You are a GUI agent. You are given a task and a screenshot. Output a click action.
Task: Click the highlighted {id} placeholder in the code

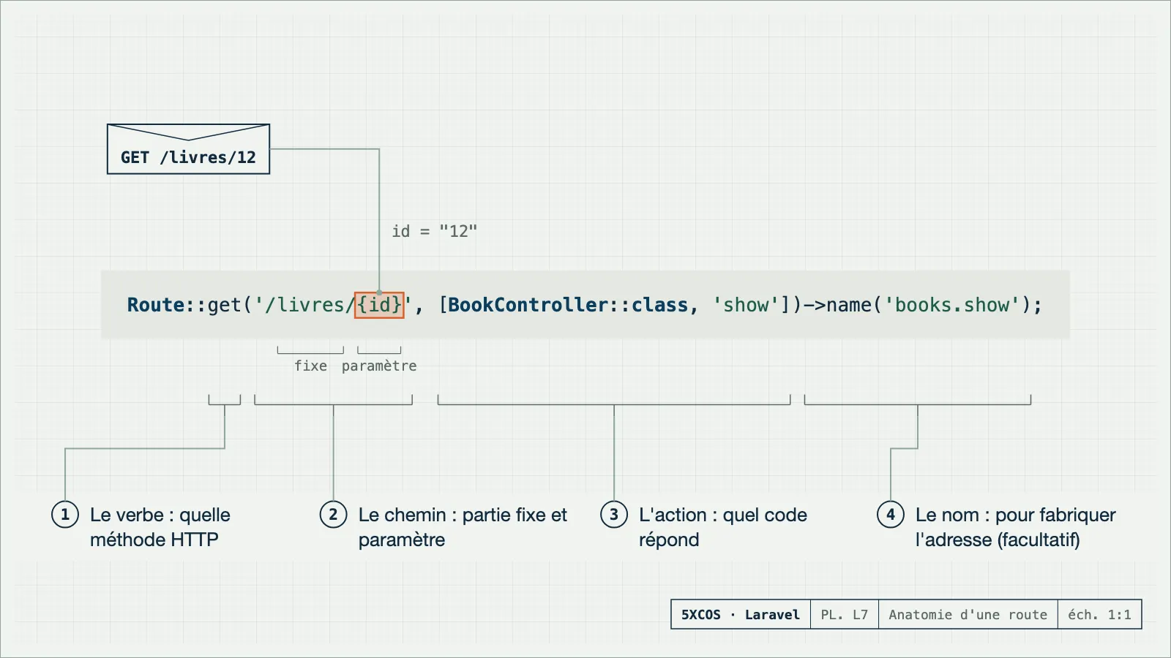coord(379,305)
